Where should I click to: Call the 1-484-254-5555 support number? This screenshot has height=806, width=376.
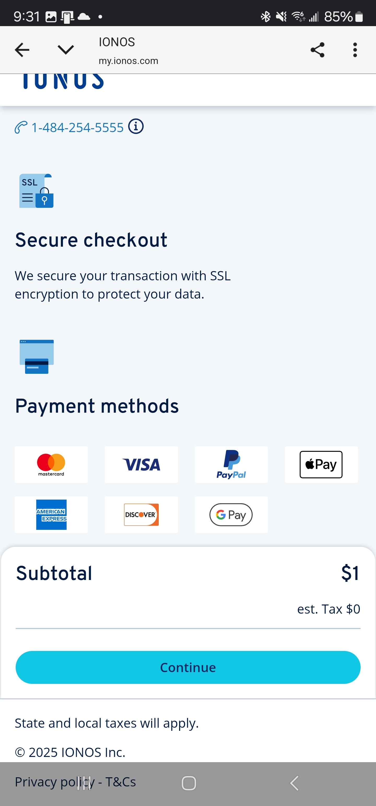tap(78, 127)
